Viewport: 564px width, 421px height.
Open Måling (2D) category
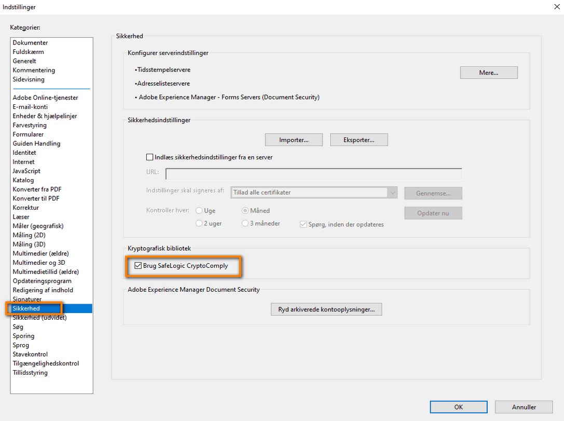[29, 235]
